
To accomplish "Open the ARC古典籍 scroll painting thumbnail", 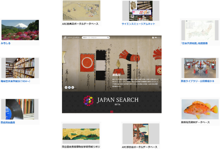I will 82,11.
